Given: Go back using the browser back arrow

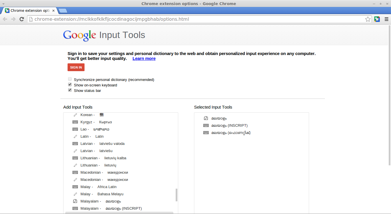Looking at the screenshot, I should (x=5, y=19).
